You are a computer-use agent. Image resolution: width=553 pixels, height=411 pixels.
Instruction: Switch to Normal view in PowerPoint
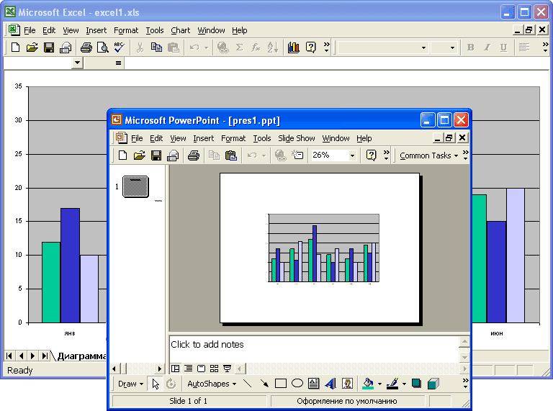175,369
